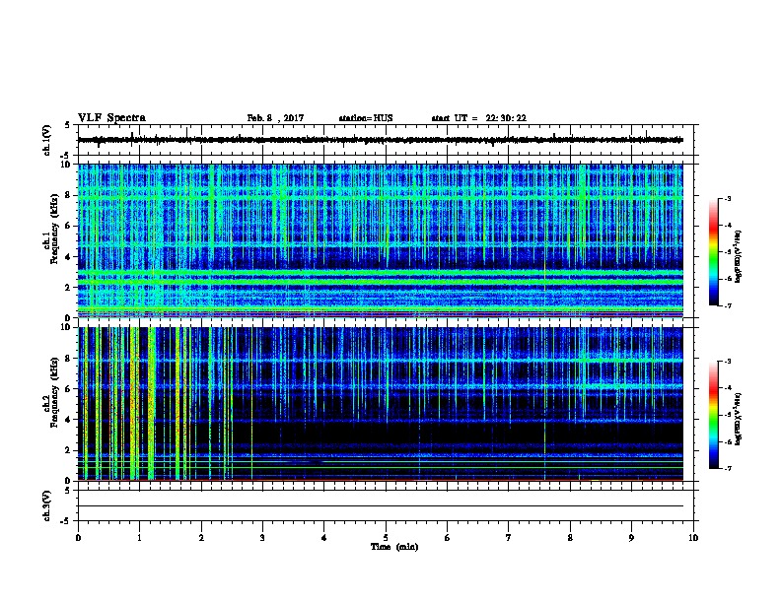Click the ch.2 color scale log(PSD) unit label
Screen dimensions: 781x603
739,419
